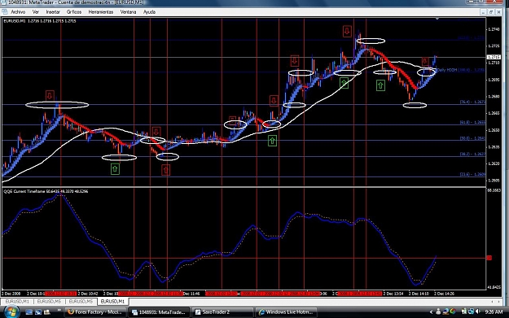Click the chart shift triangle marker at chart top
509x318 pixels.
(x=437, y=20)
